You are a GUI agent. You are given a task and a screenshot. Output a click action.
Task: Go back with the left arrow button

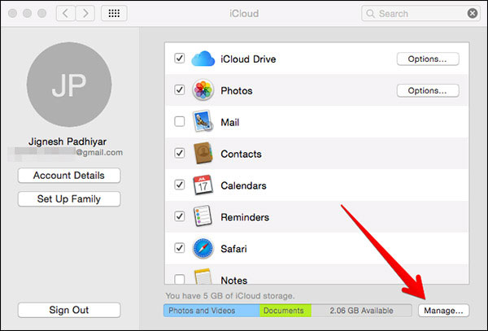pyautogui.click(x=65, y=13)
